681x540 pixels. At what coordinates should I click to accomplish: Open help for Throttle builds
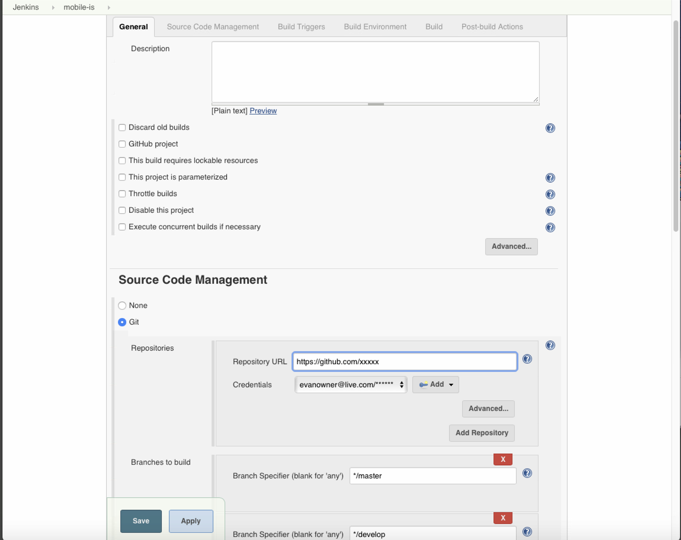point(550,194)
